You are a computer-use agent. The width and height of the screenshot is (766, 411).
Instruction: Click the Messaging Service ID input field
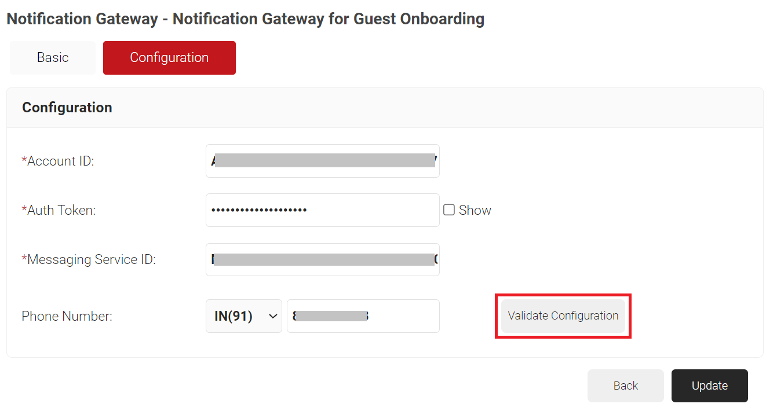[322, 259]
